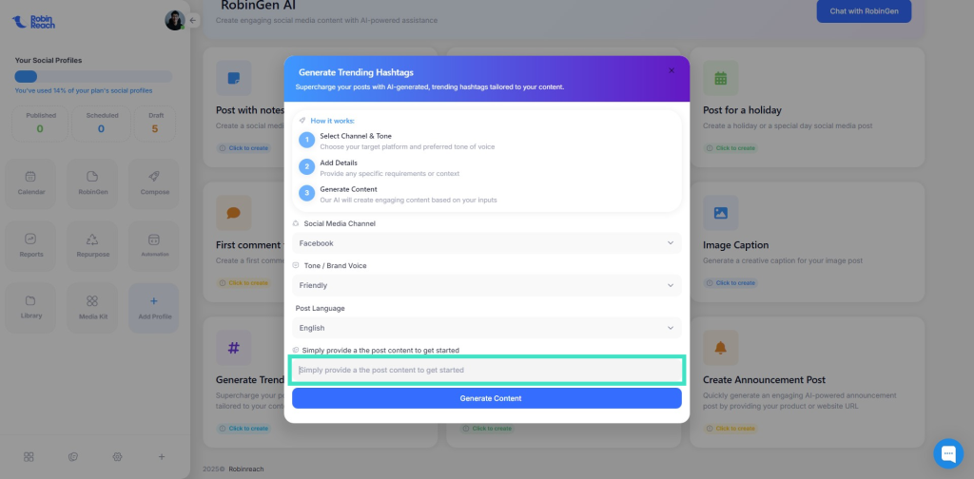Open the Compose sidebar tile
The image size is (974, 479).
[x=154, y=183]
